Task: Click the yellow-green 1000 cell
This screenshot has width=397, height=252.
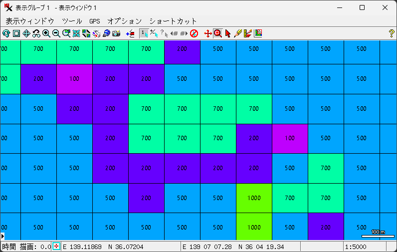Action: [x=254, y=198]
